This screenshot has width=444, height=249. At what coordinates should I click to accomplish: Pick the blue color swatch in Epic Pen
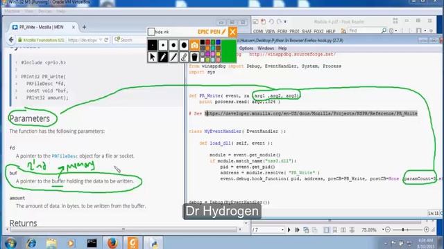[218, 42]
